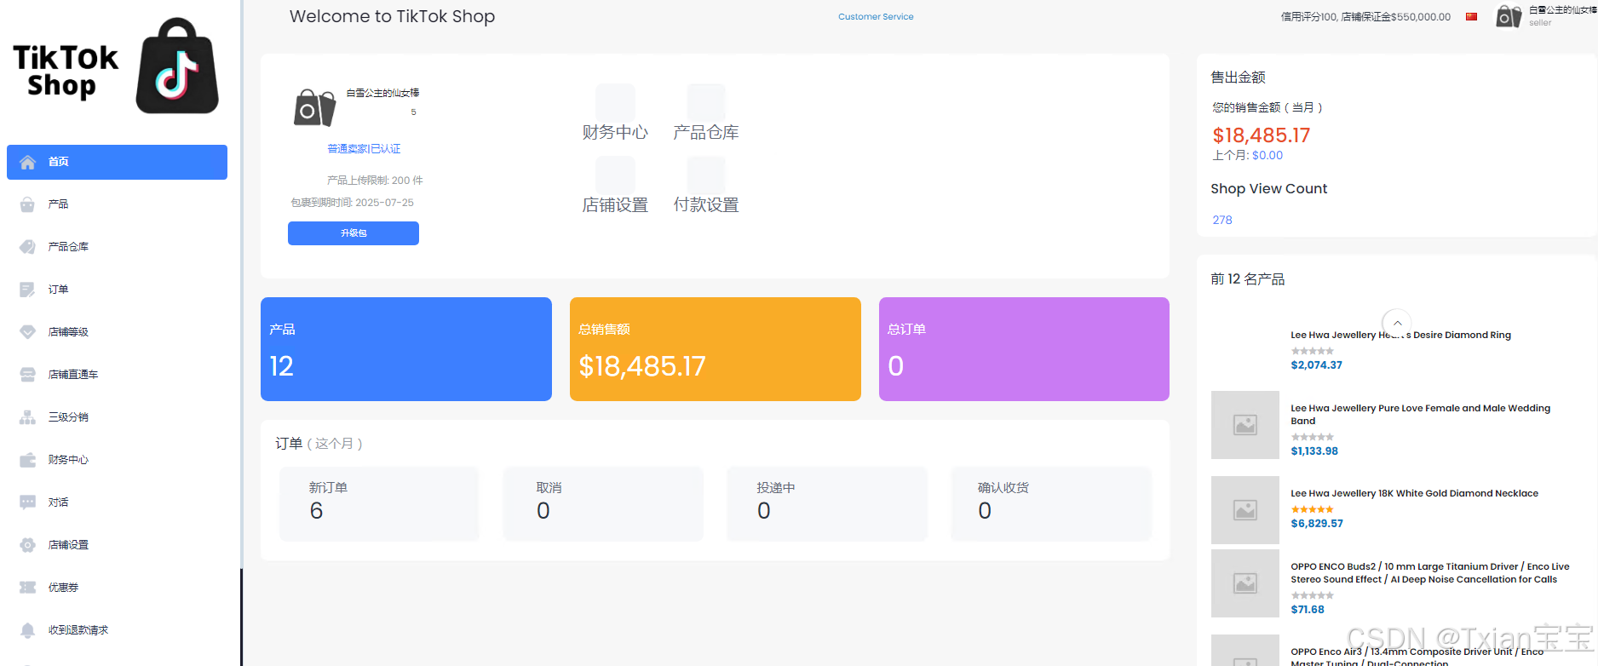Click the 投递中 orders box
1598x666 pixels.
(827, 503)
